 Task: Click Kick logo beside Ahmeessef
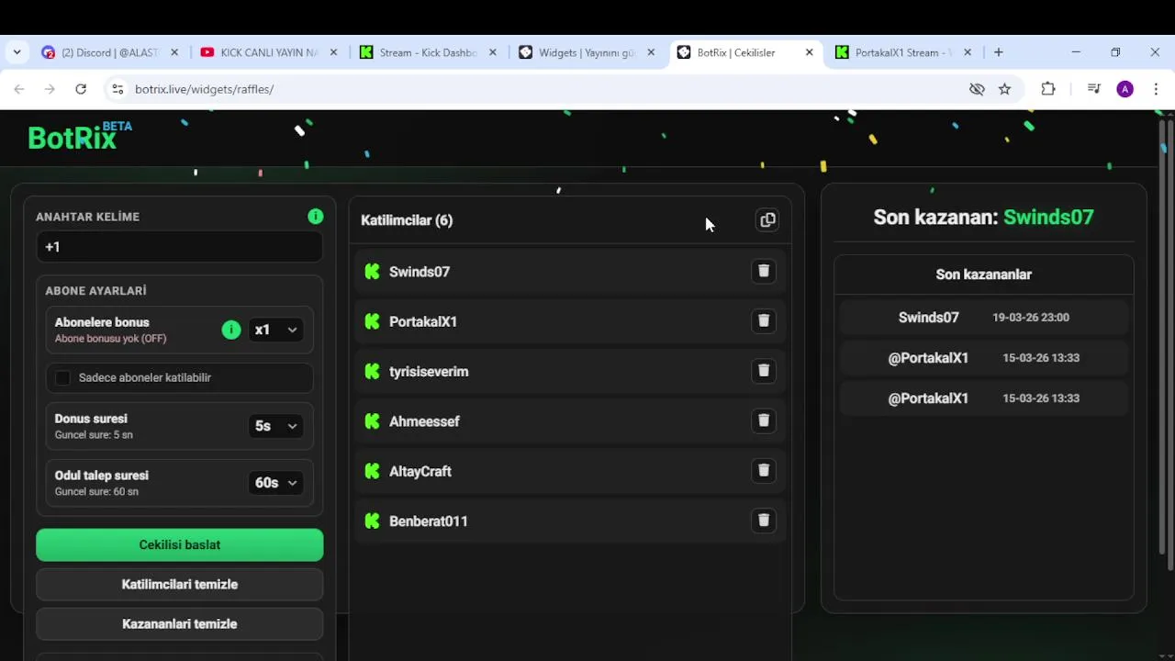tap(372, 421)
